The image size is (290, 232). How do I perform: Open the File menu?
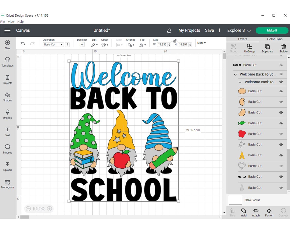tap(3, 22)
